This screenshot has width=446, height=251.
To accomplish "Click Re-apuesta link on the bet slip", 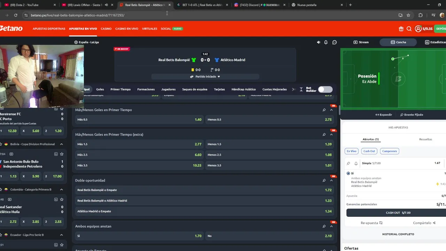I will point(371,223).
